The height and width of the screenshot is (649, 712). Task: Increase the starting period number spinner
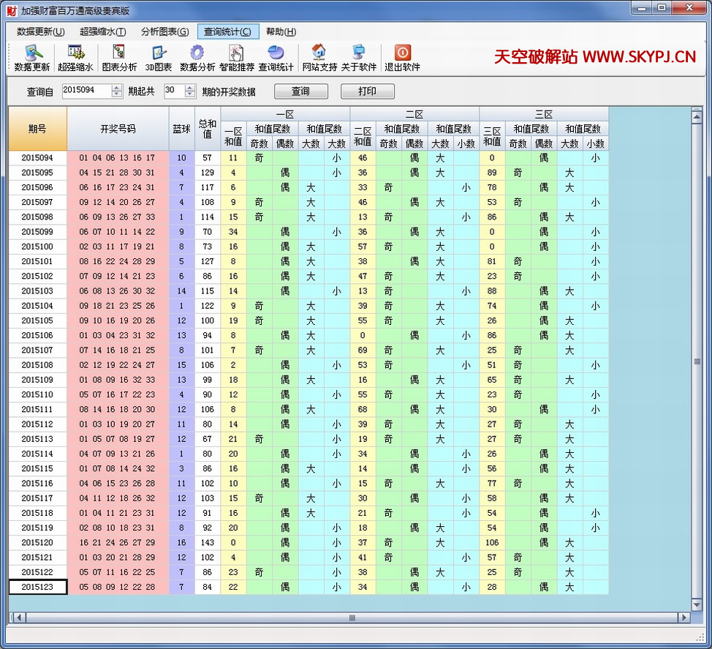pyautogui.click(x=117, y=88)
